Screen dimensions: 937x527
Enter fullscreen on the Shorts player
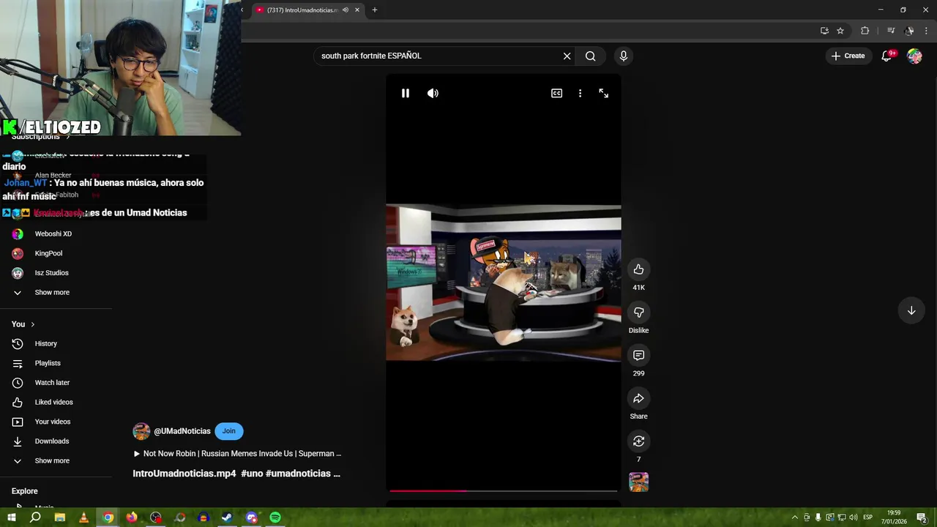[603, 93]
